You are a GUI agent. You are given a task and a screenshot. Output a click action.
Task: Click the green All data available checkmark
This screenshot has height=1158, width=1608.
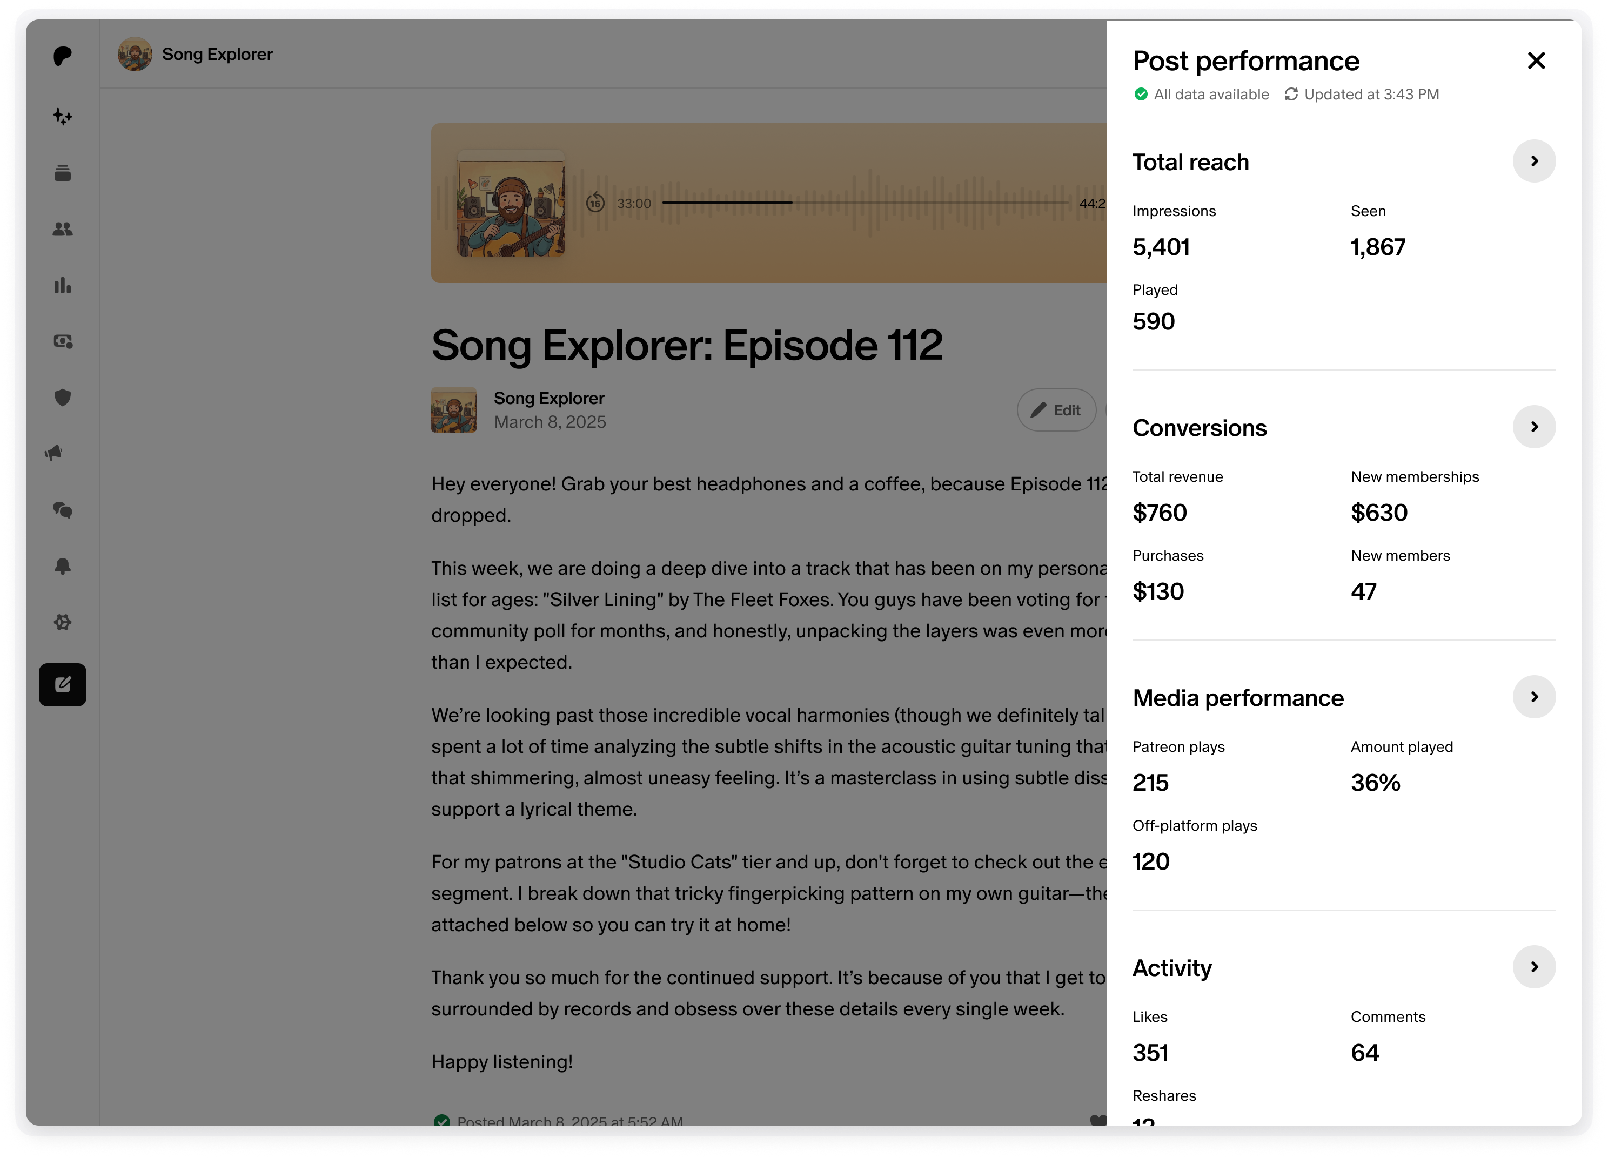(1141, 95)
